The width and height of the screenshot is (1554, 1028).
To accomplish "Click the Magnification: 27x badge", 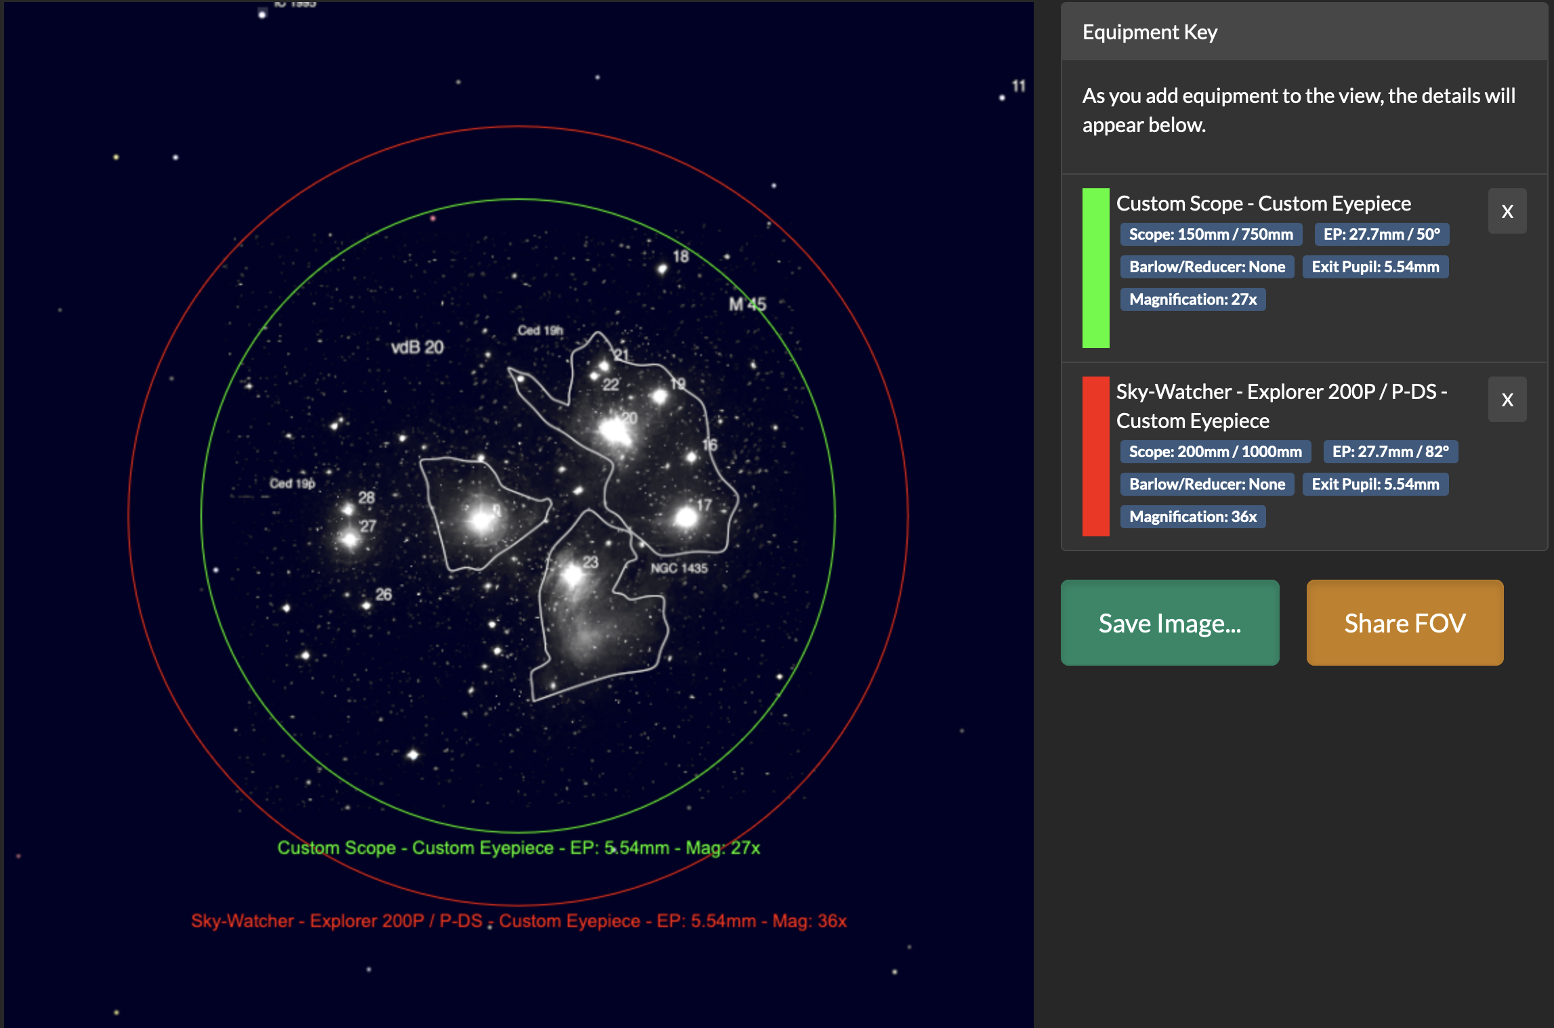I will point(1192,299).
